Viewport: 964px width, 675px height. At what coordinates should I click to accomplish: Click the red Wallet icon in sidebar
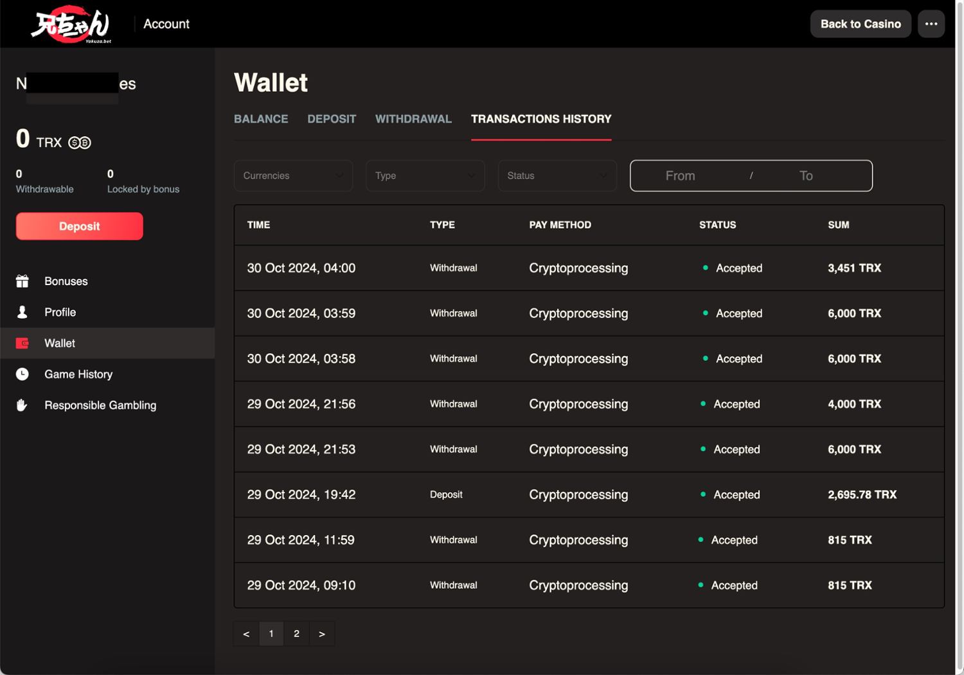[x=22, y=343]
